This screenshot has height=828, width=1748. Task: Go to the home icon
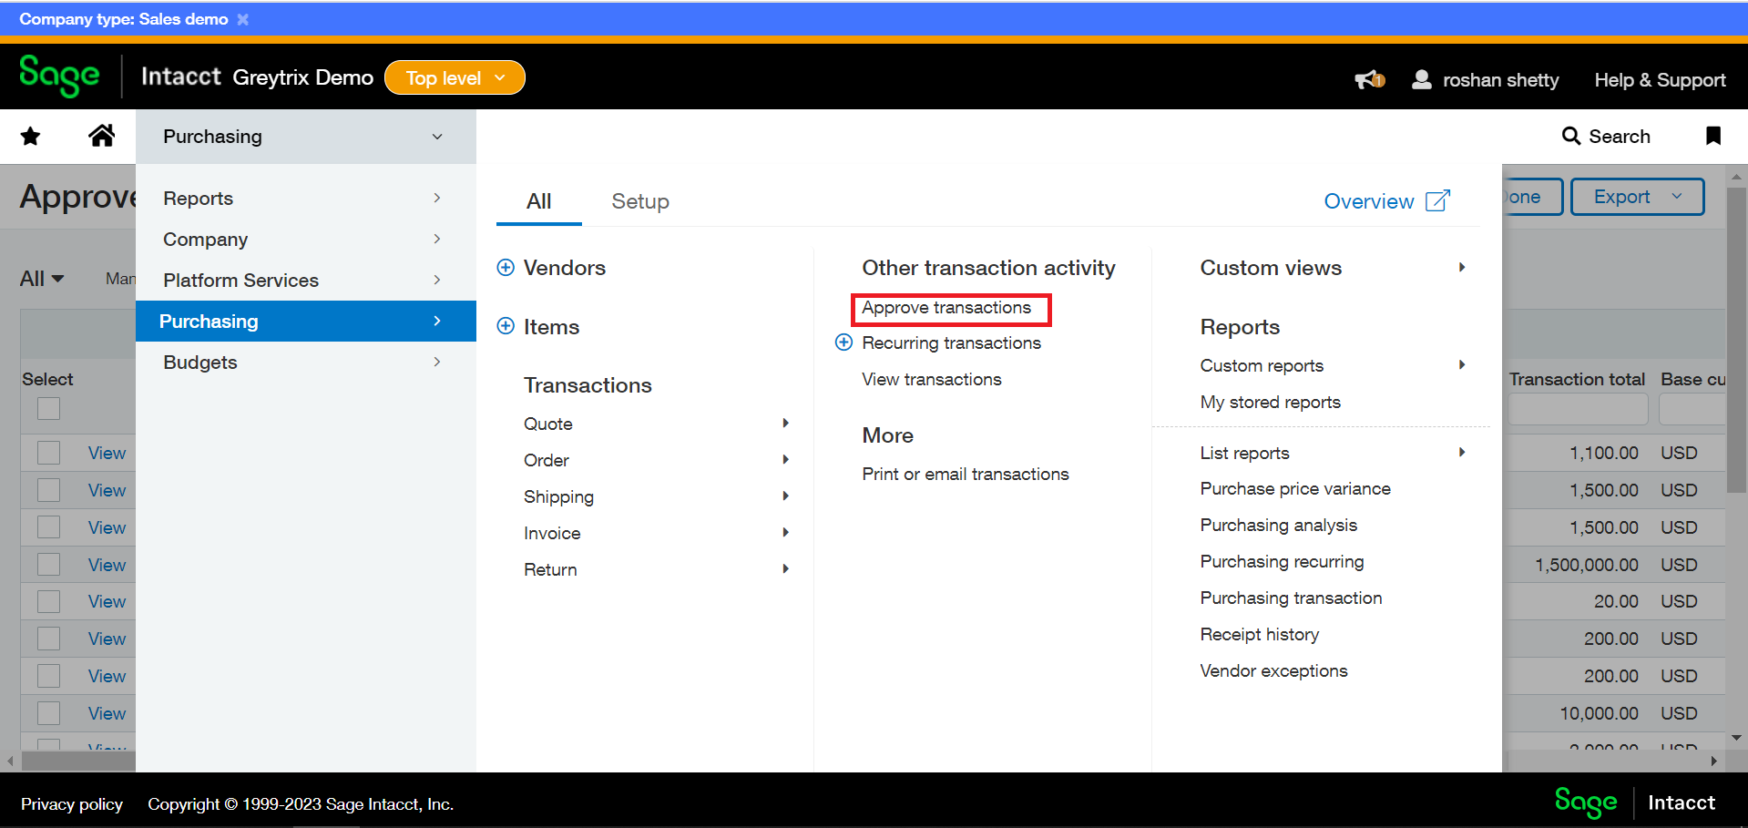point(101,136)
